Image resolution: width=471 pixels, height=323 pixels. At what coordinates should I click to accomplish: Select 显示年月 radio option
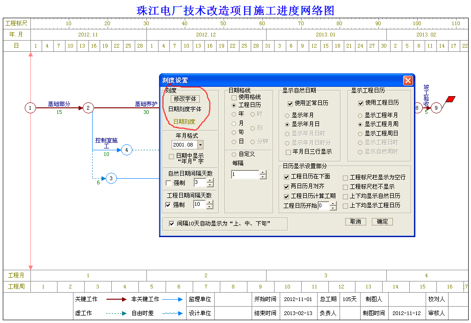[x=287, y=116]
